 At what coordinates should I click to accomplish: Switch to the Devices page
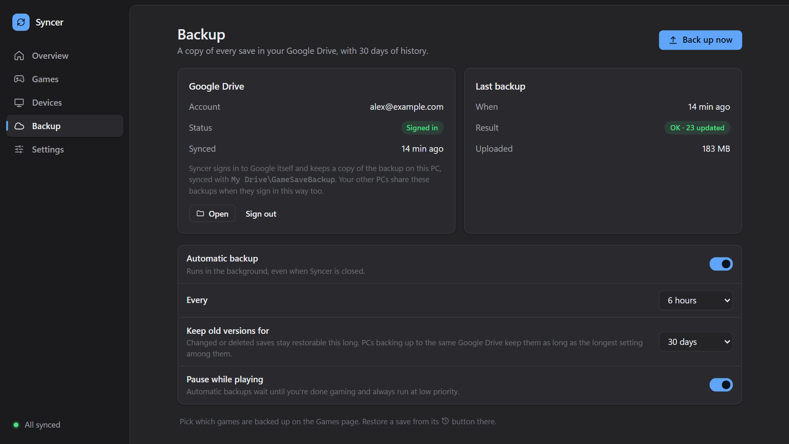pos(65,103)
